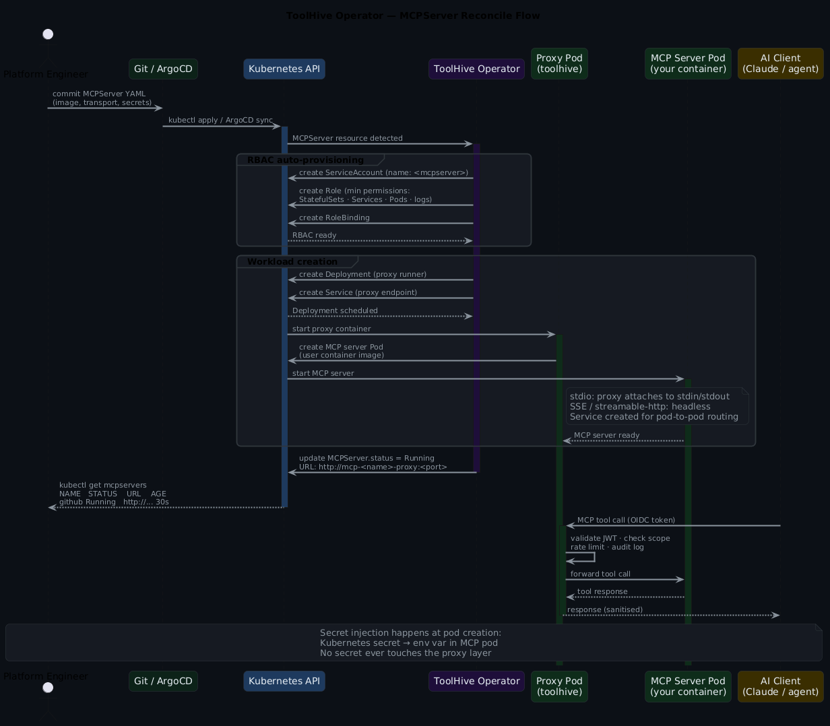The width and height of the screenshot is (830, 726).
Task: Click the 'update MCPServer.status = Running' message
Action: pos(373,463)
